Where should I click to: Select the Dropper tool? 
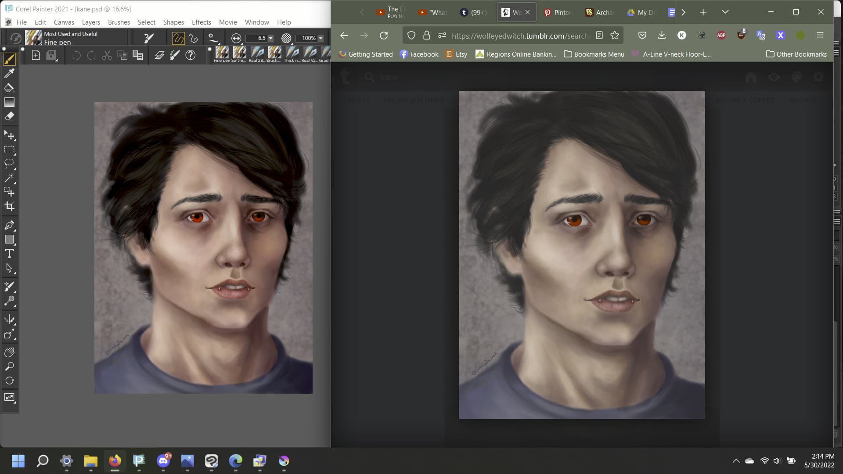coord(9,73)
